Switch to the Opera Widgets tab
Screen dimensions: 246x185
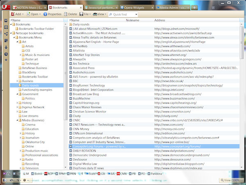click(137, 8)
